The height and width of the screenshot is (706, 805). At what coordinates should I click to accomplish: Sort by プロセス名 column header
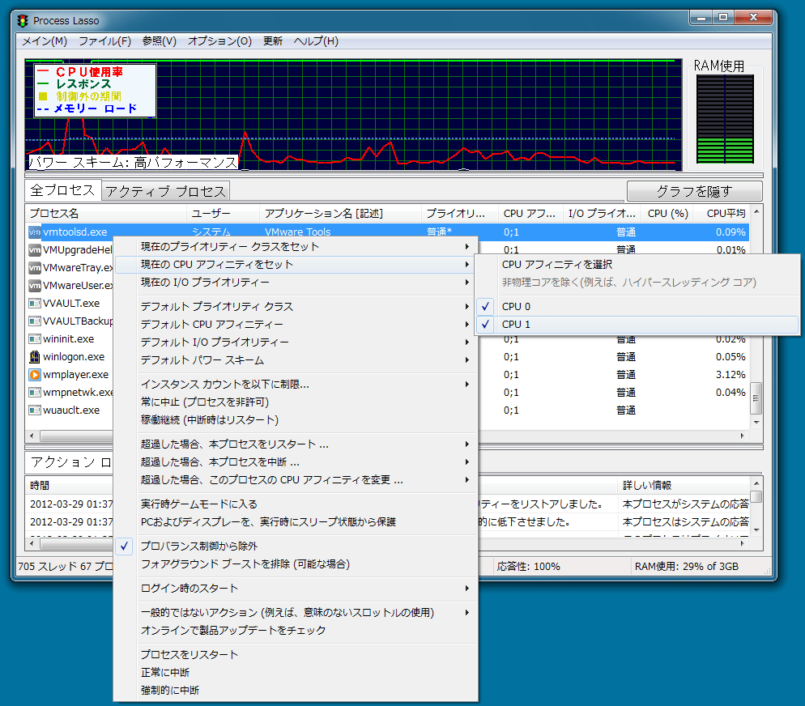106,214
